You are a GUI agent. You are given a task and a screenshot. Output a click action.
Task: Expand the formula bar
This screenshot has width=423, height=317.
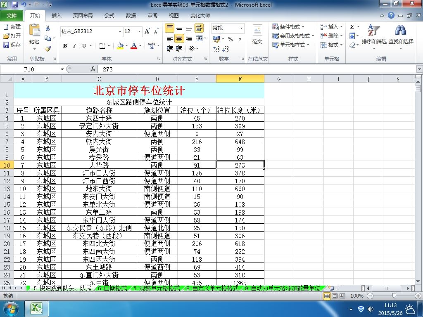tap(420, 69)
